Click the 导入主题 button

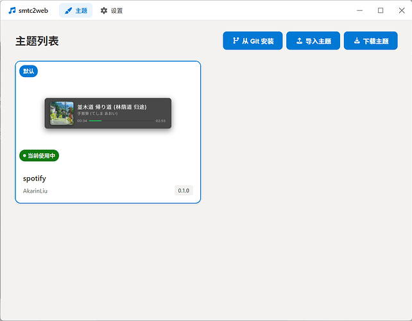(313, 40)
